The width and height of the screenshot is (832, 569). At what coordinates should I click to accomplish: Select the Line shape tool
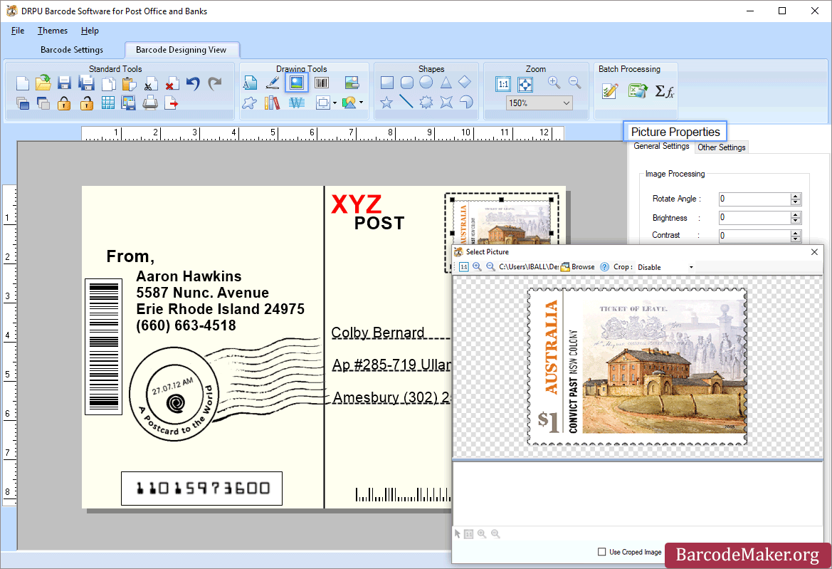[406, 101]
